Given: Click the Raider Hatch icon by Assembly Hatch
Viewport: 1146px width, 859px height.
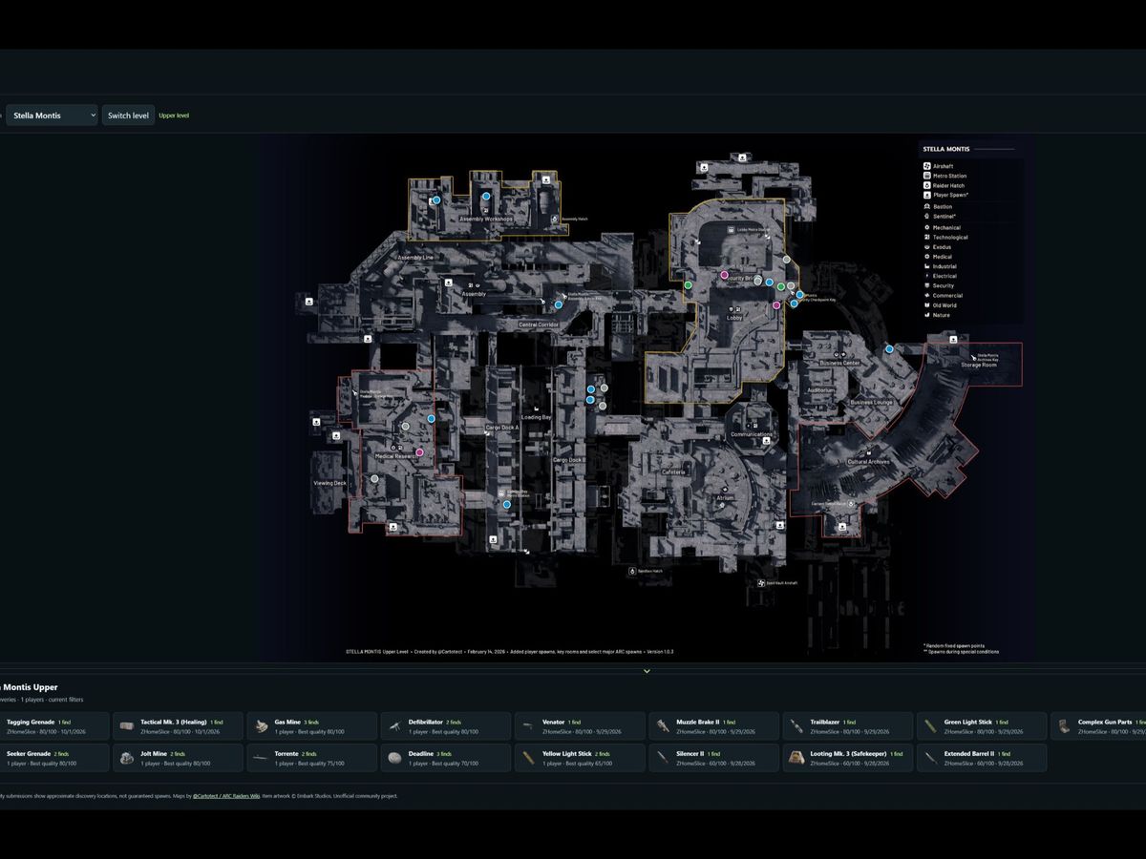Looking at the screenshot, I should (x=555, y=219).
